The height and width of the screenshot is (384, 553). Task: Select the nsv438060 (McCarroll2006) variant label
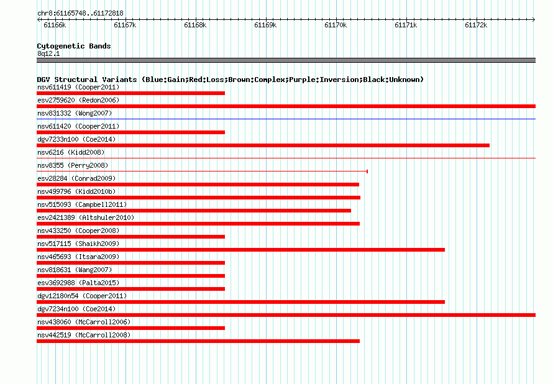tap(84, 322)
